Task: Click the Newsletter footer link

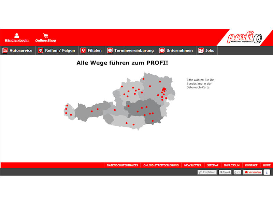Action: [x=193, y=165]
